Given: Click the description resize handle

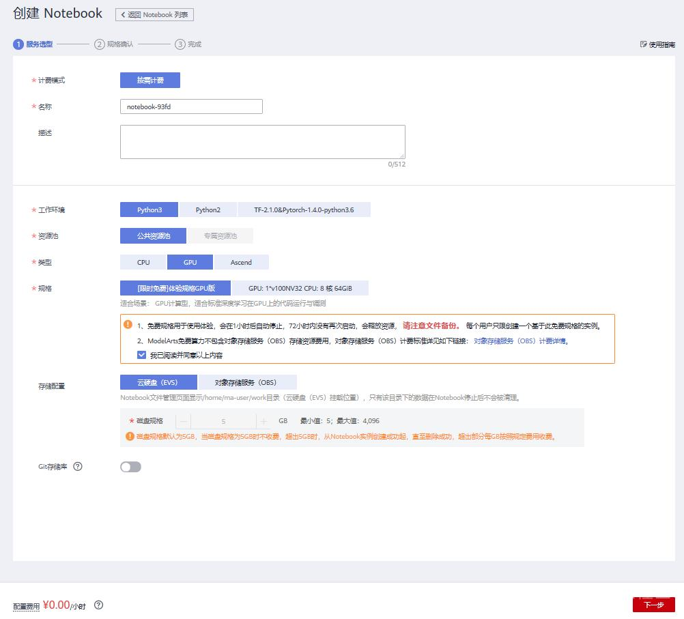Looking at the screenshot, I should (402, 156).
